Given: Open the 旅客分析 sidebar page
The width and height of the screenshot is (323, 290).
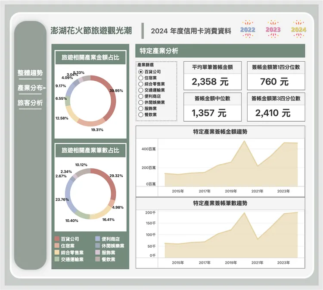Looking at the screenshot, I should coord(30,103).
